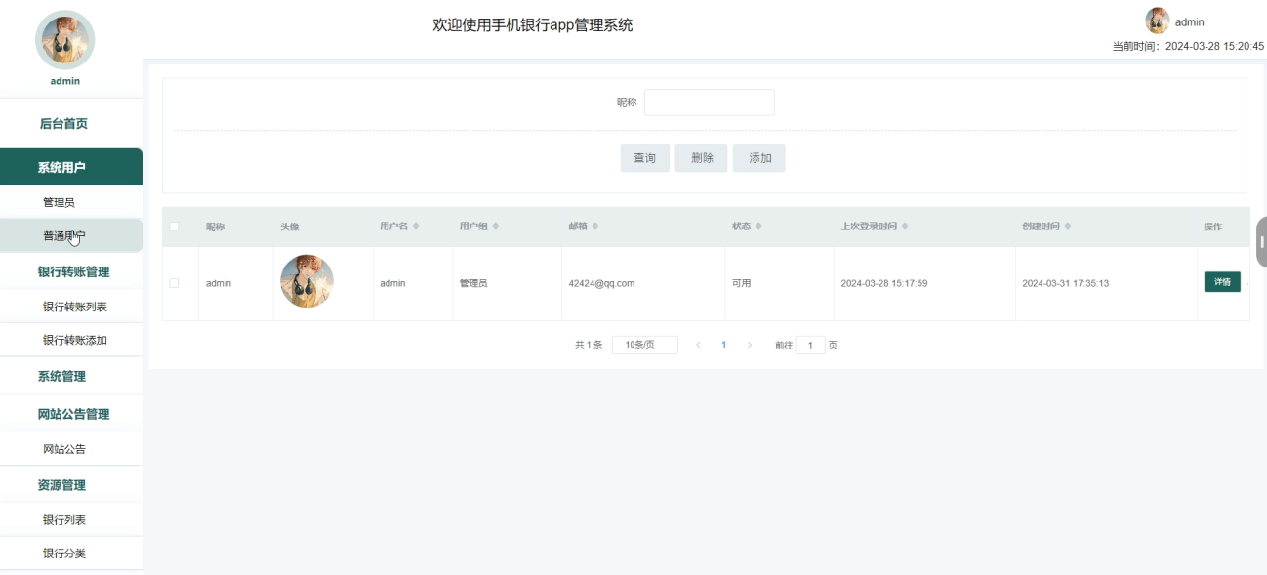Click the 管理员 user group cell
The height and width of the screenshot is (575, 1267).
point(473,283)
